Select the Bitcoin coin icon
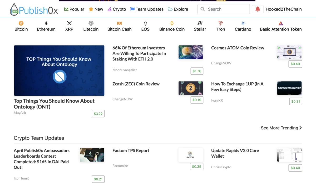Viewport: 316px width, 191px height. point(21,23)
